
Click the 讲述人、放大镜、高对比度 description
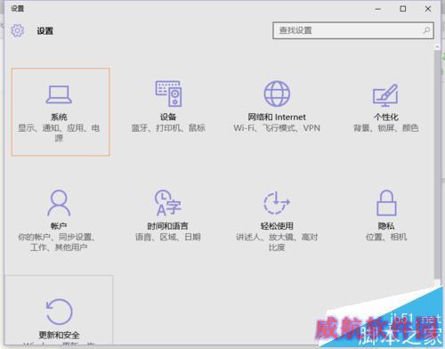click(x=277, y=242)
